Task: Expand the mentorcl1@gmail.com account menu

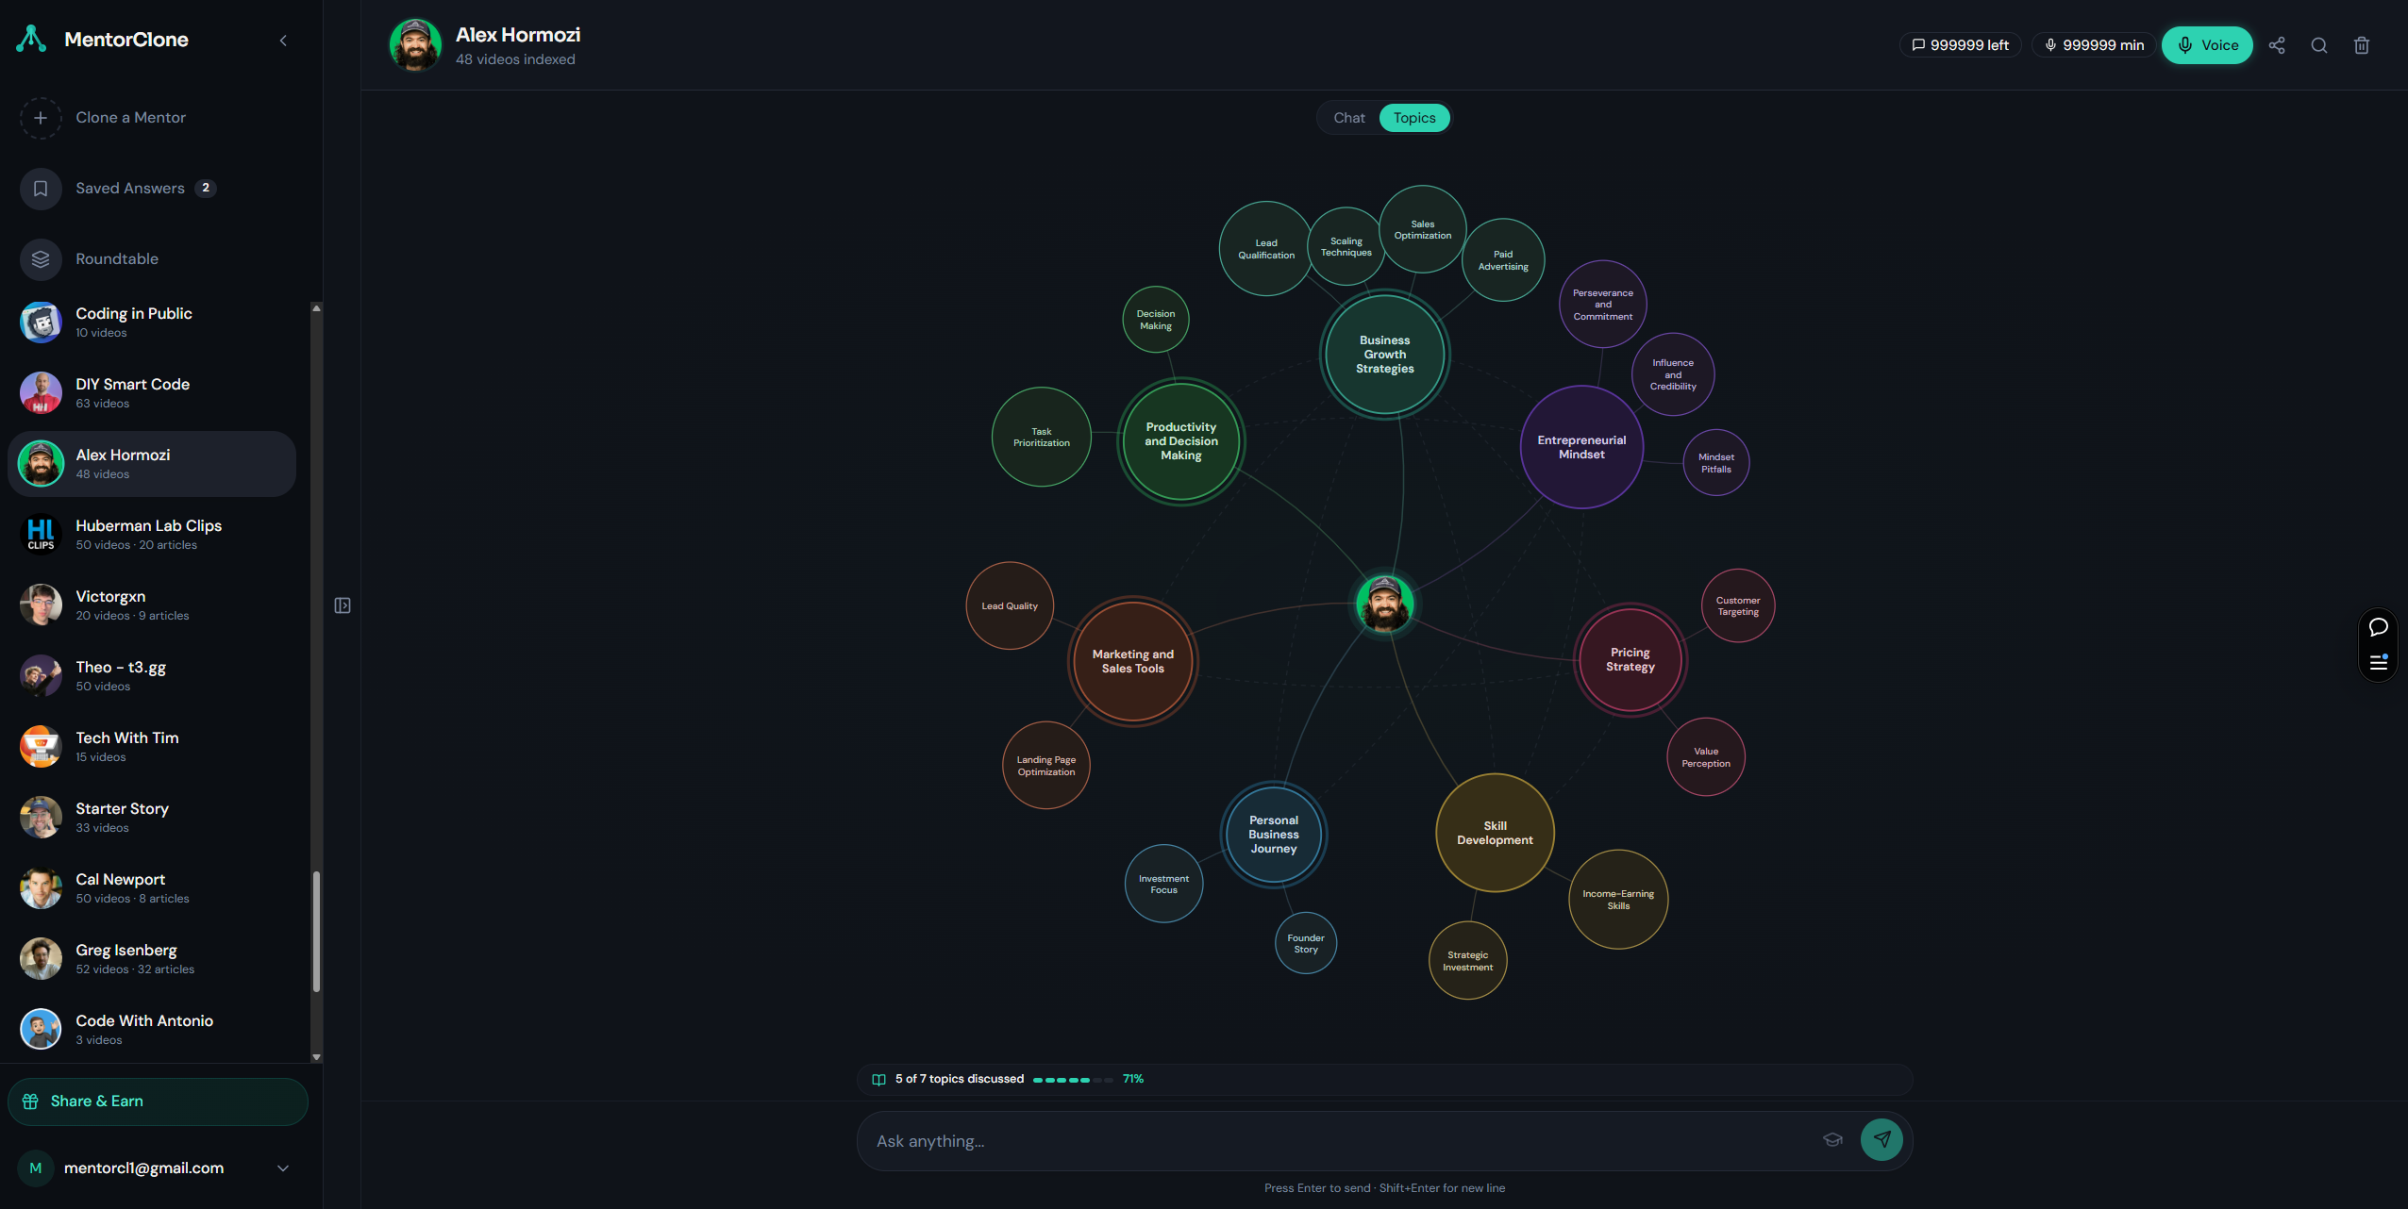Action: [281, 1168]
